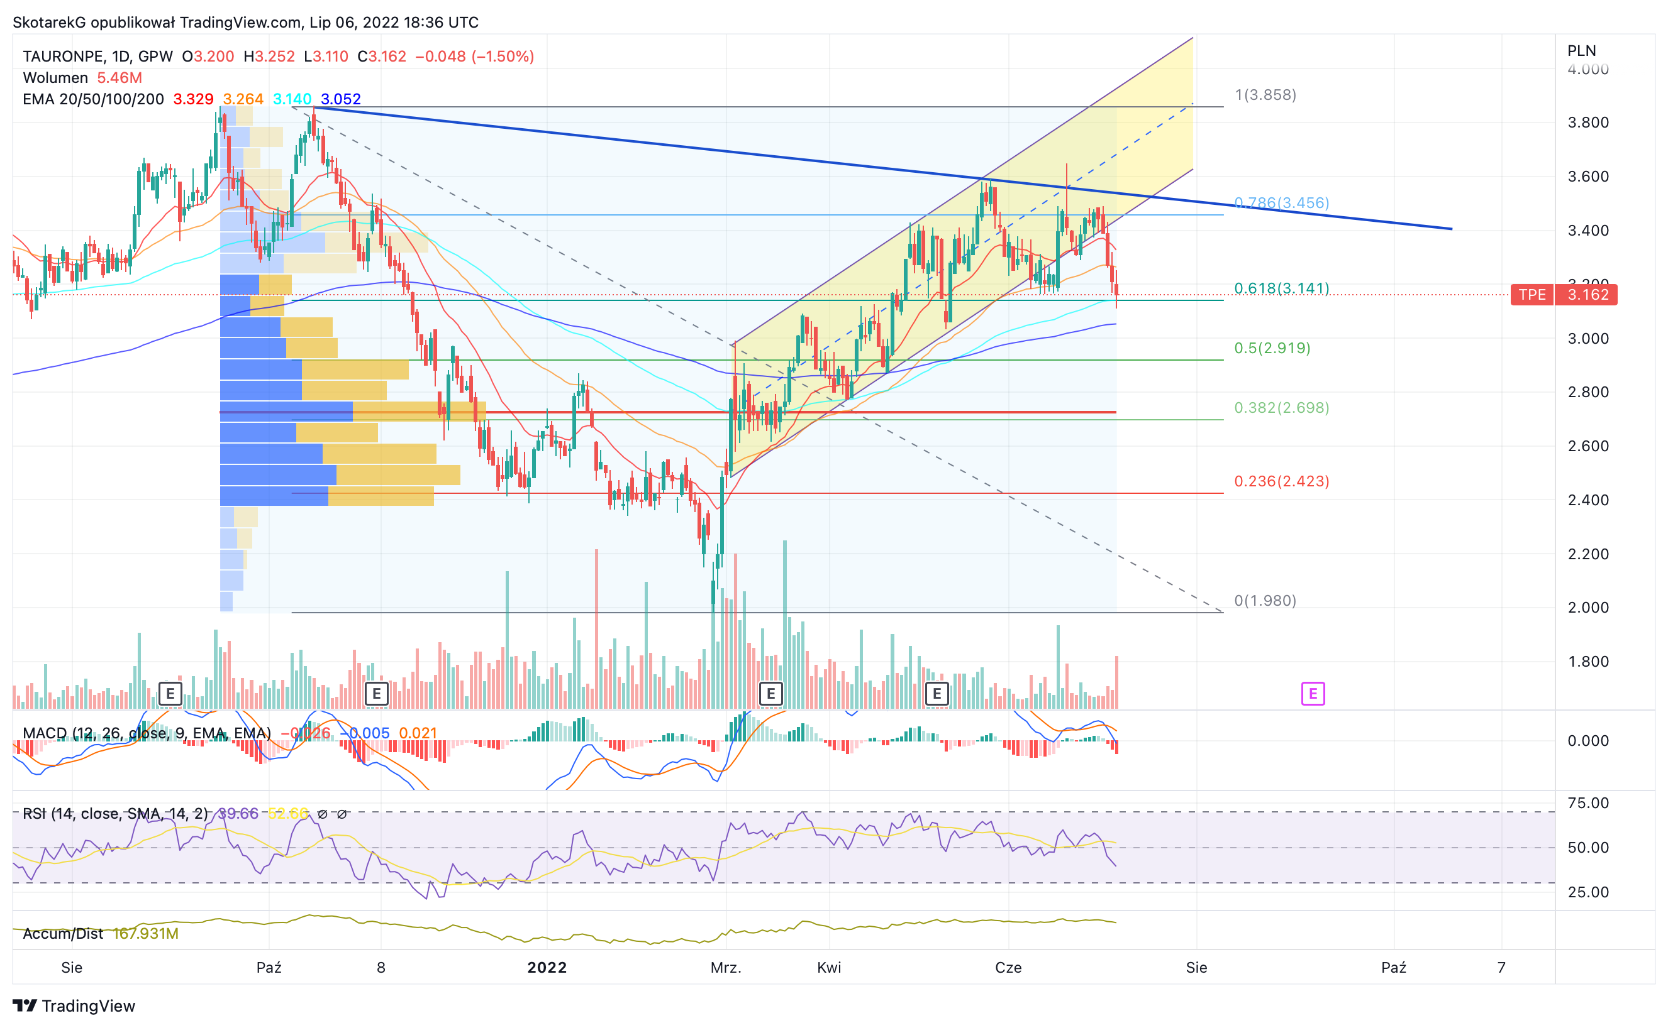Viewport: 1668px width, 1028px height.
Task: Click the RSI (14, close, SMA, 14, 2) label
Action: tap(115, 814)
